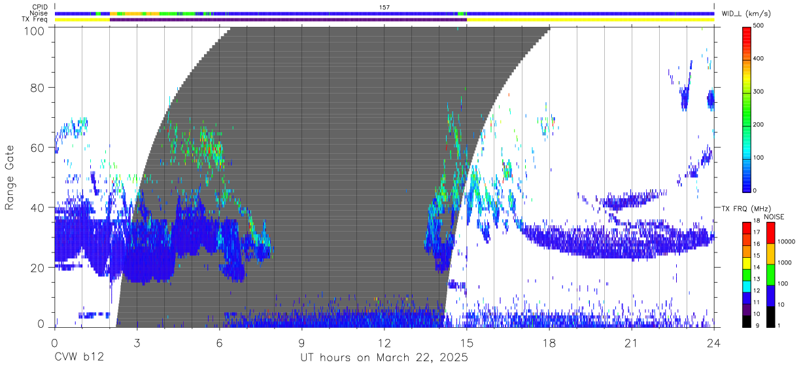
Task: Click the 300 label on width colorbar
Action: 759,92
